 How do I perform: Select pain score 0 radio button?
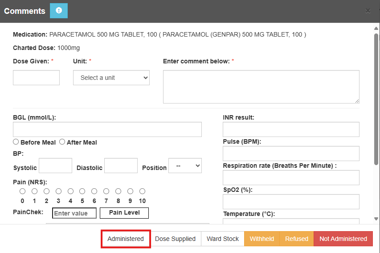23,191
